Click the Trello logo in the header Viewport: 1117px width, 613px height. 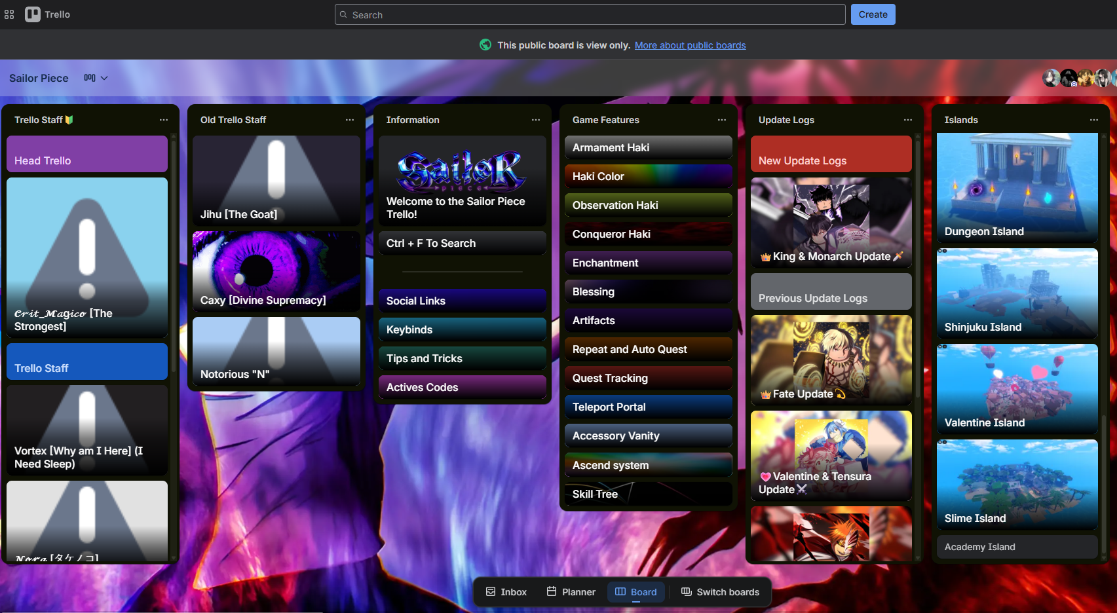pos(32,14)
